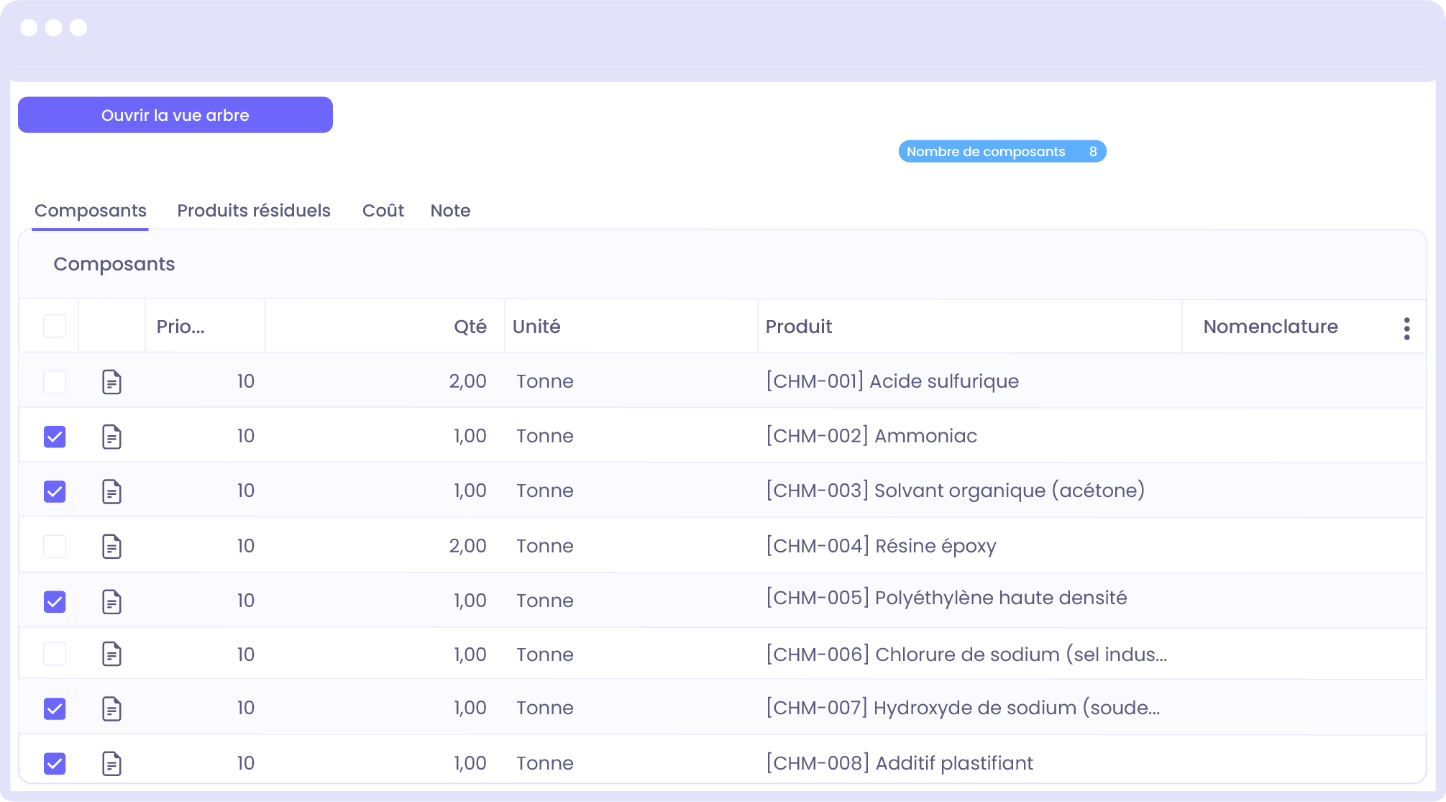Sort by the Nomenclature column header
The width and height of the screenshot is (1446, 802).
1271,327
